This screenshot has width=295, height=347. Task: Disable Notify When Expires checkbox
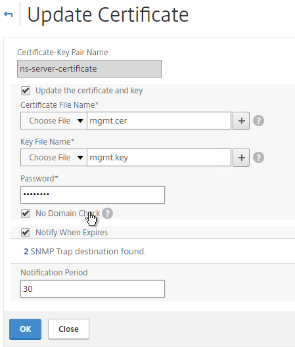(x=26, y=233)
